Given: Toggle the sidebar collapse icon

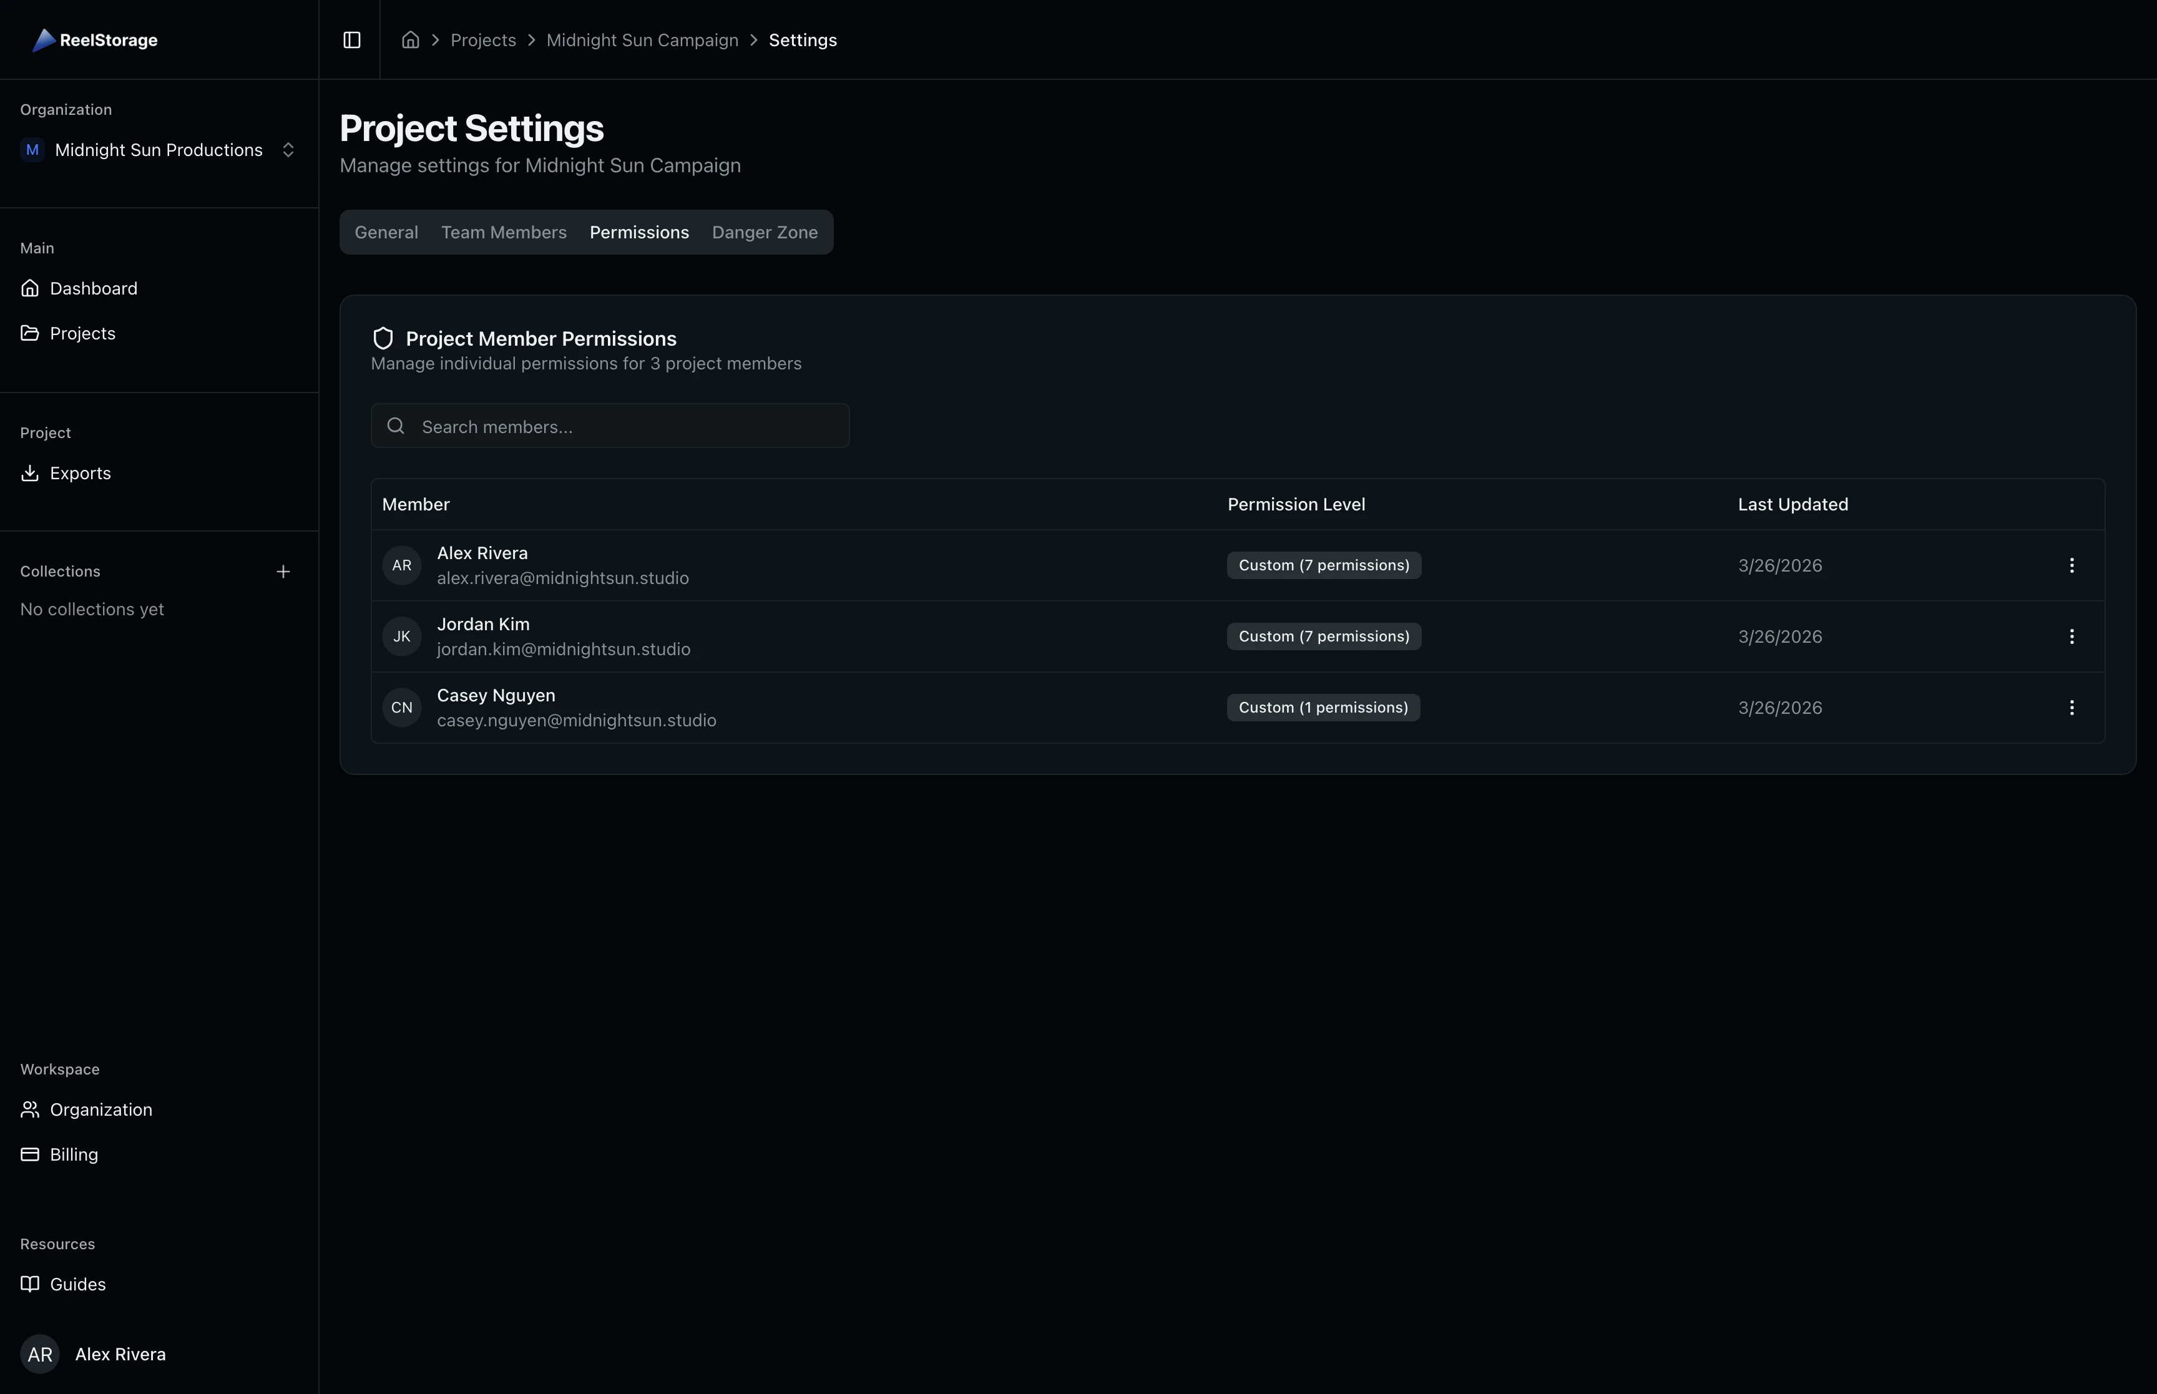Looking at the screenshot, I should pyautogui.click(x=351, y=40).
